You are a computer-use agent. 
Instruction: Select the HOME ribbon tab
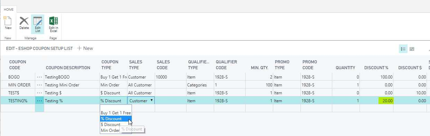click(9, 10)
